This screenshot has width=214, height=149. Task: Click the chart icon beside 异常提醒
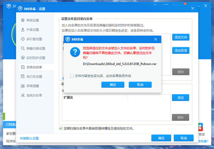pyautogui.click(x=23, y=86)
